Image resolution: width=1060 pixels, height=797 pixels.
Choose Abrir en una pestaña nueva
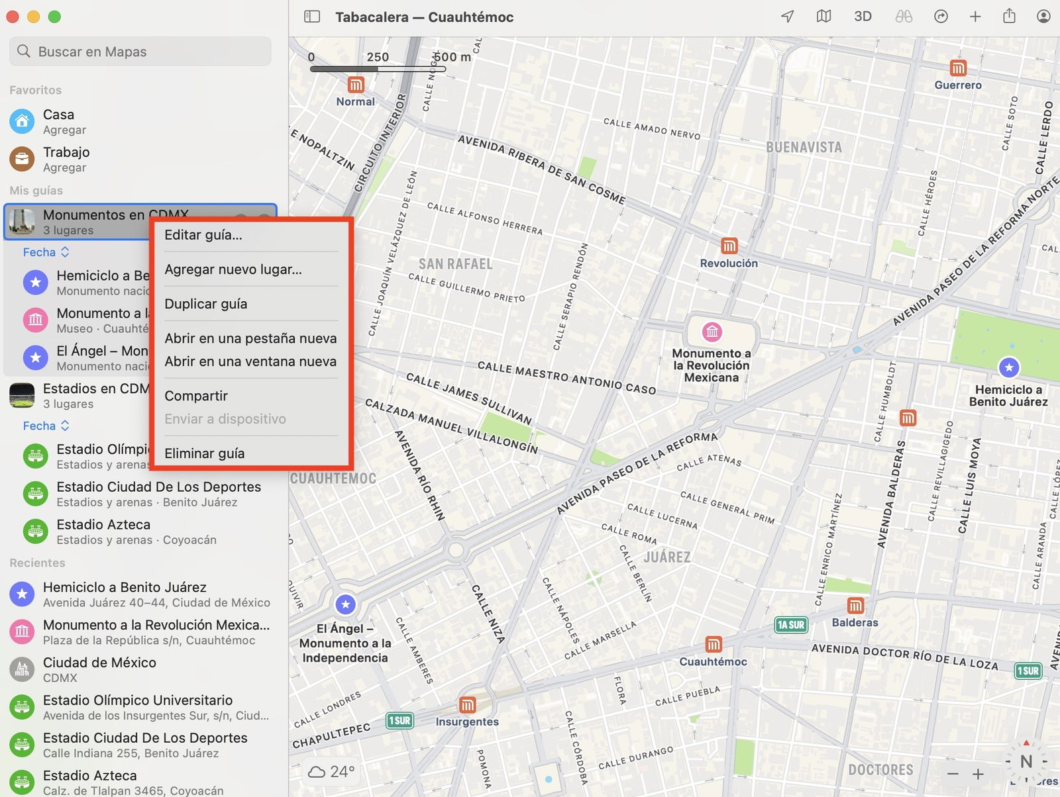coord(250,338)
